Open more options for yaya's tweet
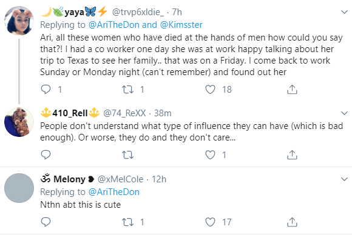Screen dimensions: 352x235 (344, 12)
